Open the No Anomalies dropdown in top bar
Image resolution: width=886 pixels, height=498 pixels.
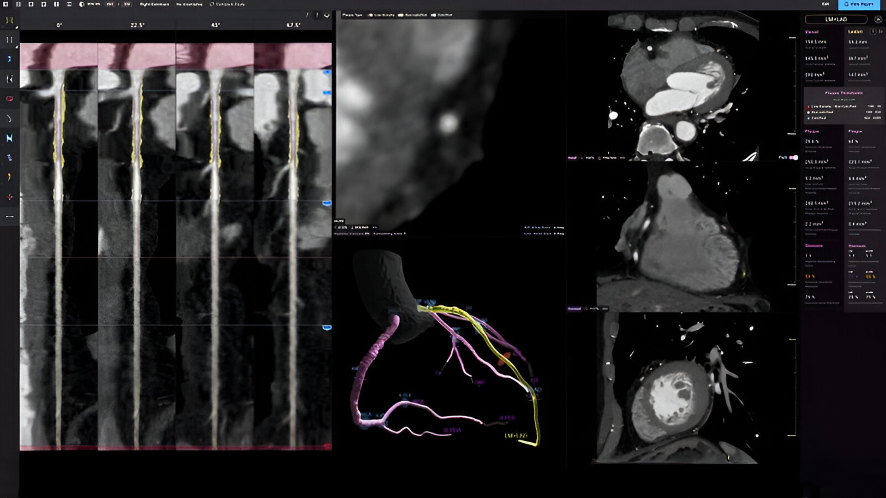189,4
